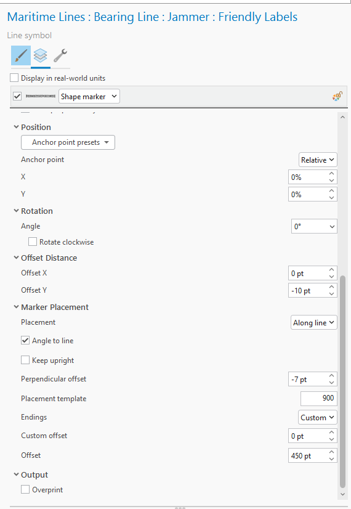The width and height of the screenshot is (351, 509).
Task: Open the Placement Along line dropdown
Action: [313, 323]
